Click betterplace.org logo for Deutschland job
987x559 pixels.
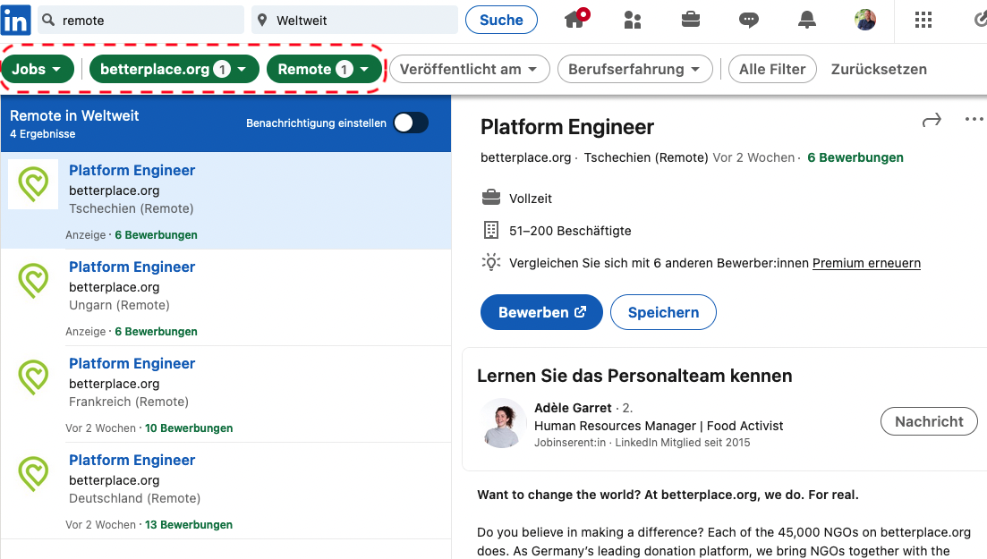[33, 473]
